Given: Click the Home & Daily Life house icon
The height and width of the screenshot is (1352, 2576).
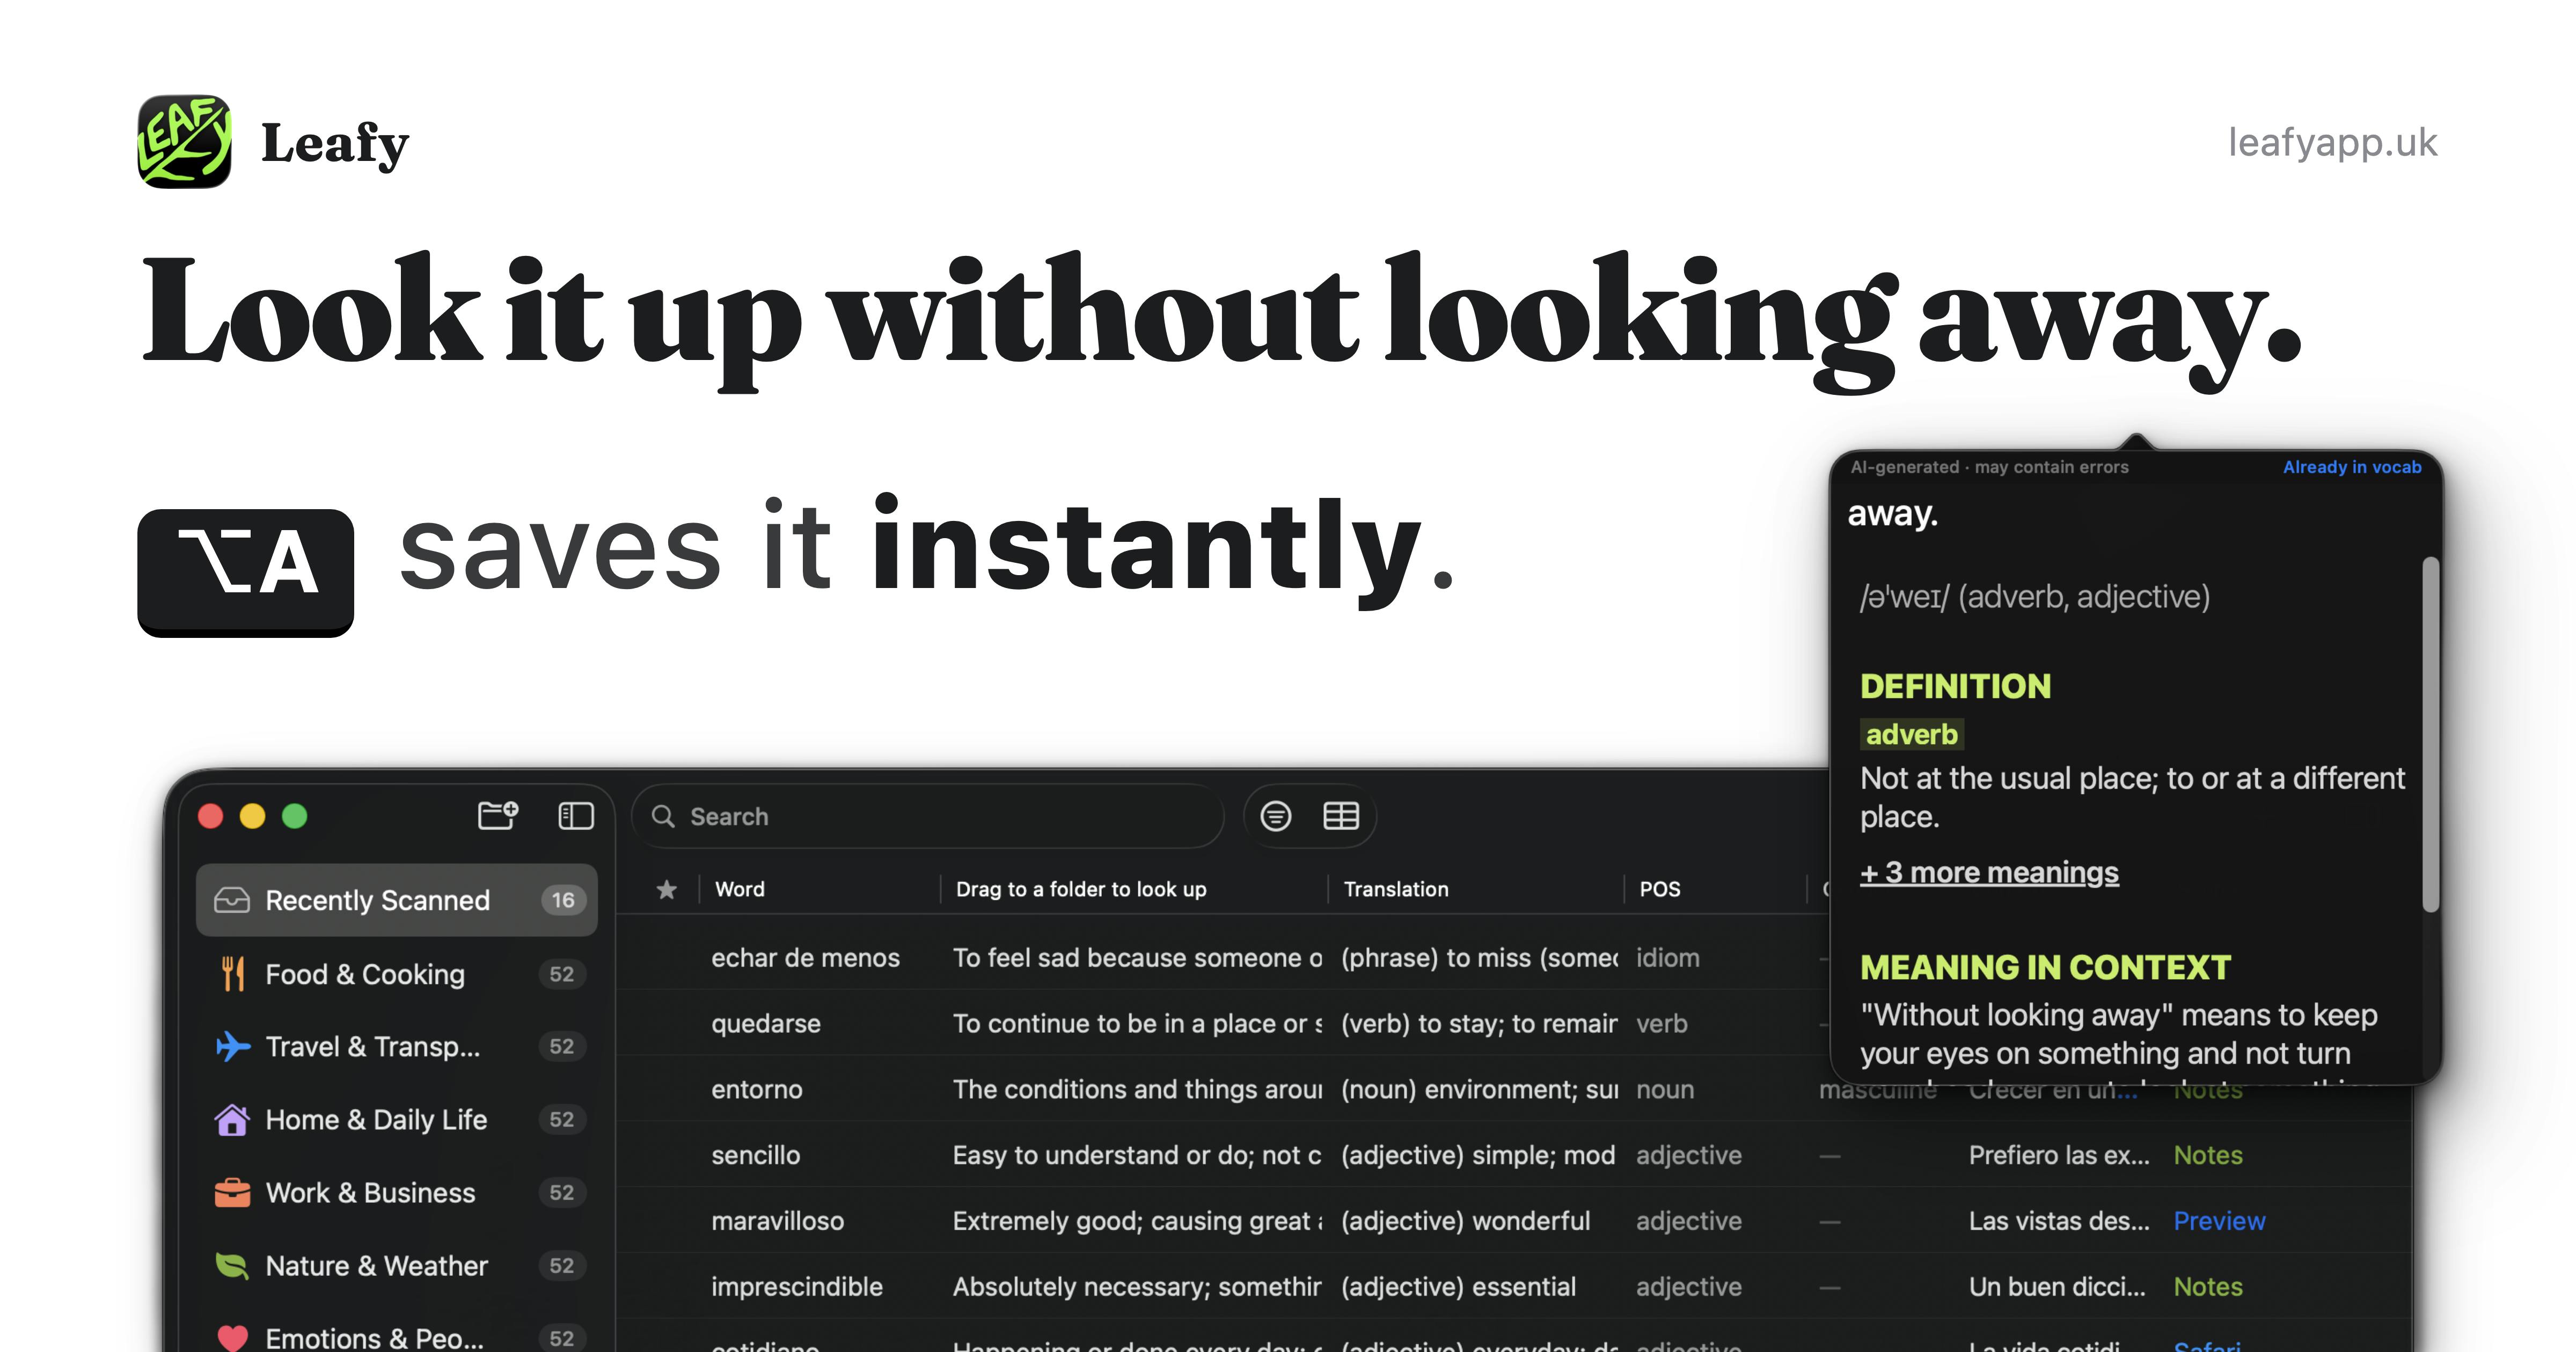Looking at the screenshot, I should (232, 1119).
